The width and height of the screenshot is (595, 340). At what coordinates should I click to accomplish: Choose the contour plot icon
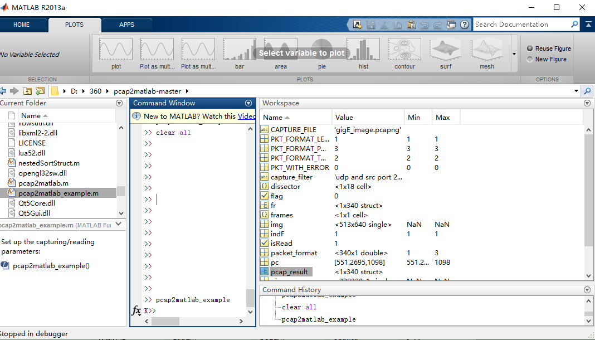coord(404,50)
